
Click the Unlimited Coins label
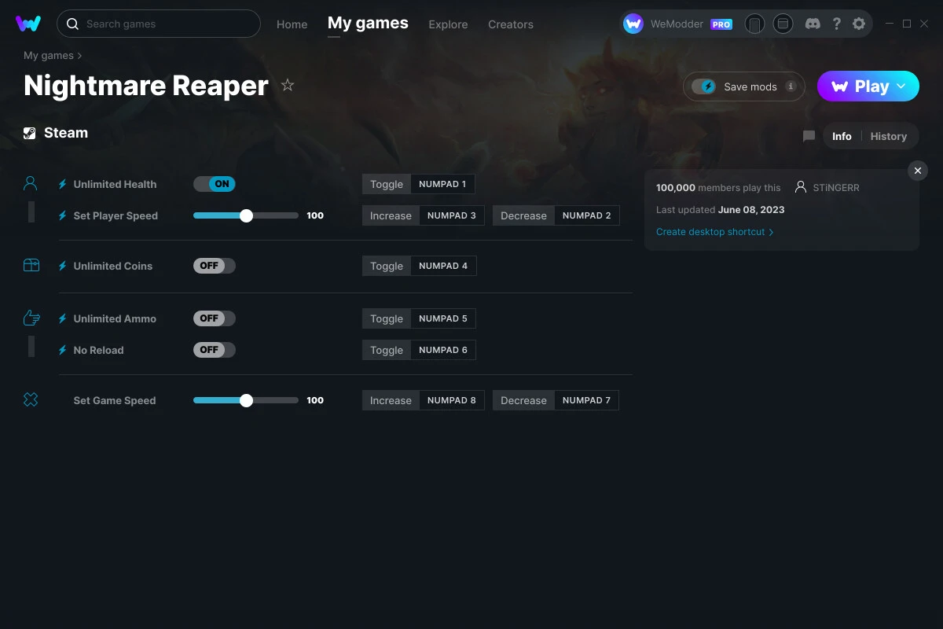pos(113,266)
